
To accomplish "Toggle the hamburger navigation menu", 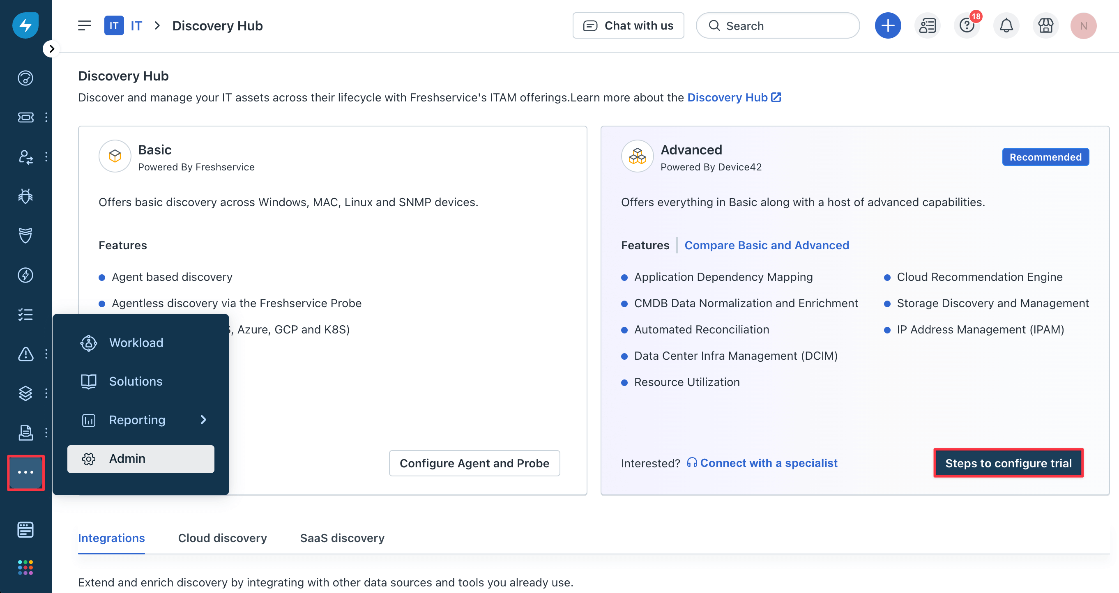I will (x=85, y=25).
